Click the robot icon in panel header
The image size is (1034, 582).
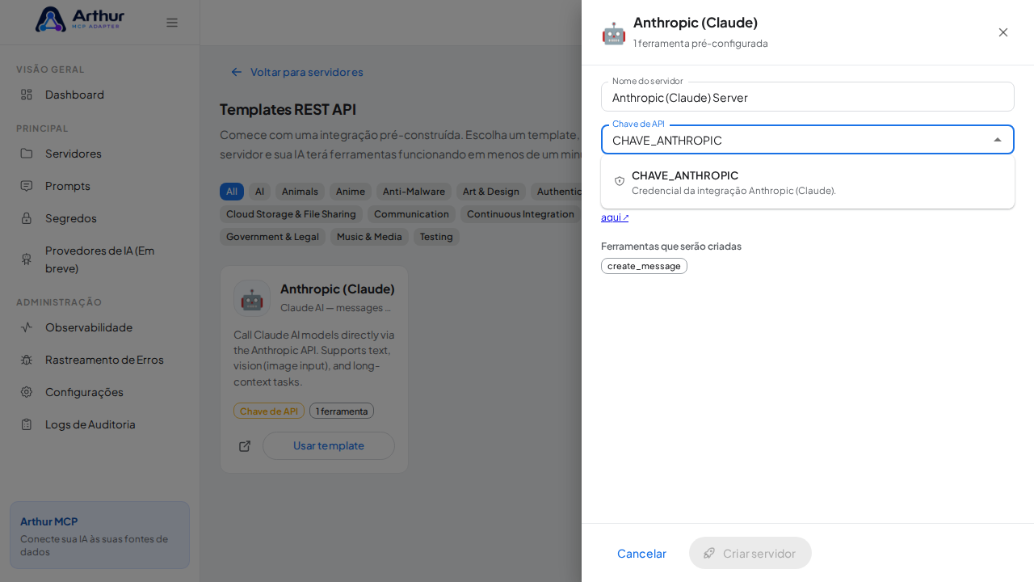click(614, 33)
